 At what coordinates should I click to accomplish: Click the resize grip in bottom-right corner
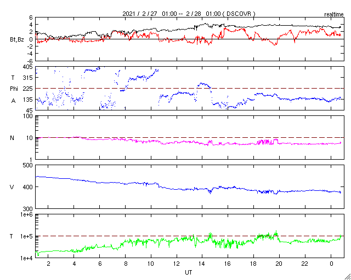(348, 277)
